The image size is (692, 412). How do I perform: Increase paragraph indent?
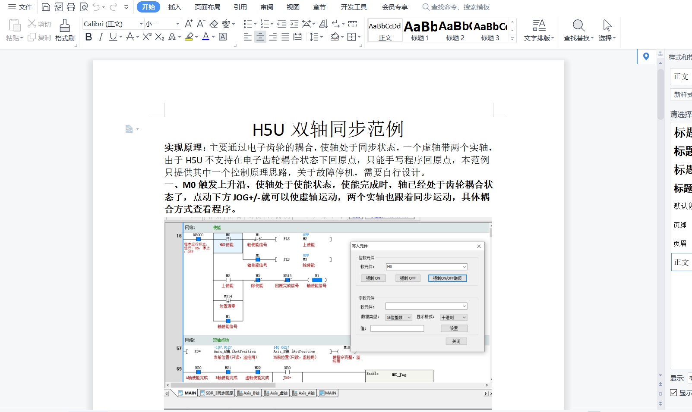294,24
